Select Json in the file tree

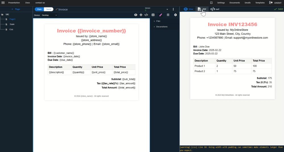point(12,24)
